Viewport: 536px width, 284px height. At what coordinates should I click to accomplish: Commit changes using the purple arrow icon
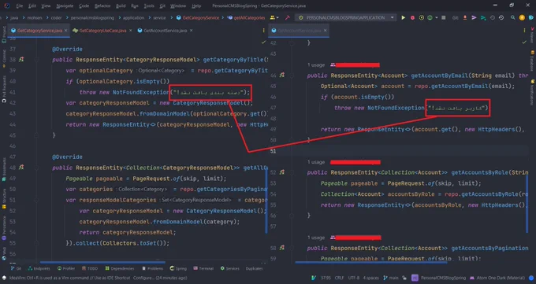(x=475, y=17)
